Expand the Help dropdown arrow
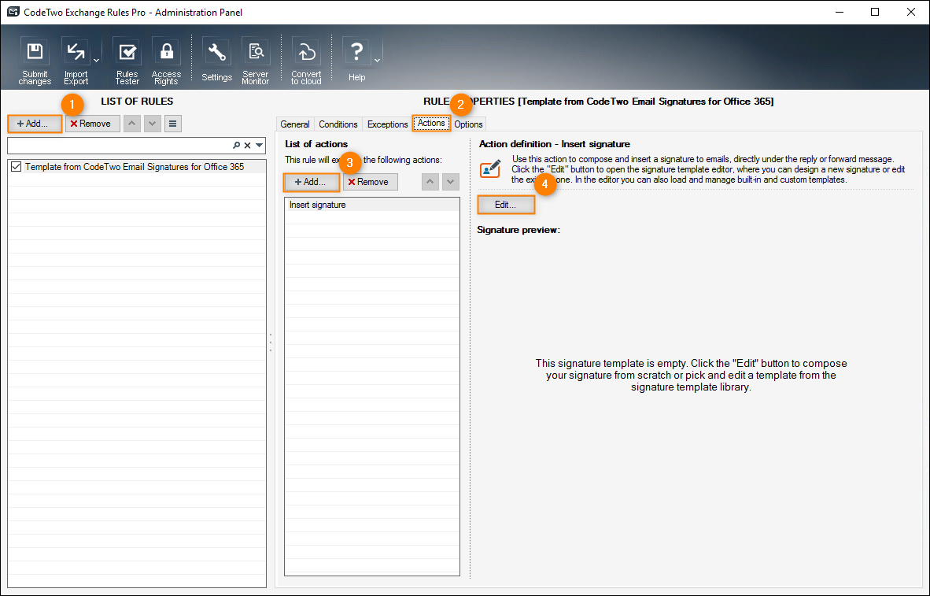This screenshot has height=596, width=930. coord(377,61)
